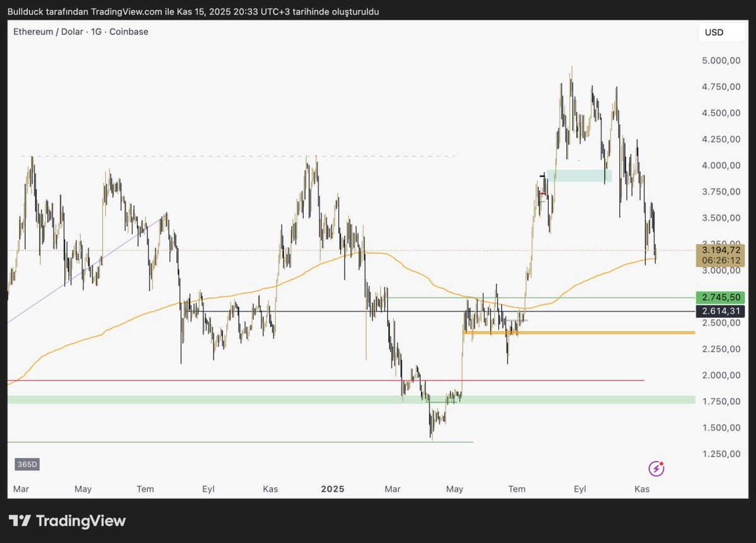Viewport: 756px width, 543px height.
Task: Click the Bullduck snapshot caption text
Action: [193, 11]
